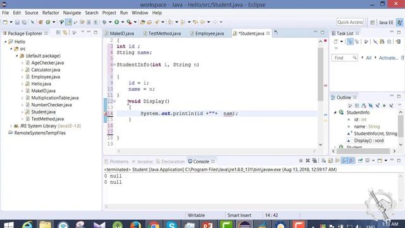Collapse the Hello project node
The image size is (405, 228).
click(x=6, y=42)
